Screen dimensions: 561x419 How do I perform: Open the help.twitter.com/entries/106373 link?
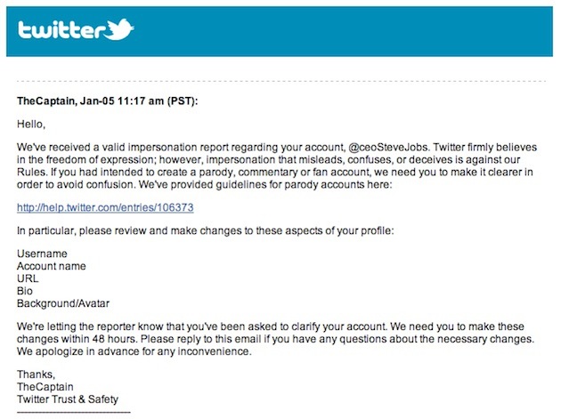105,207
